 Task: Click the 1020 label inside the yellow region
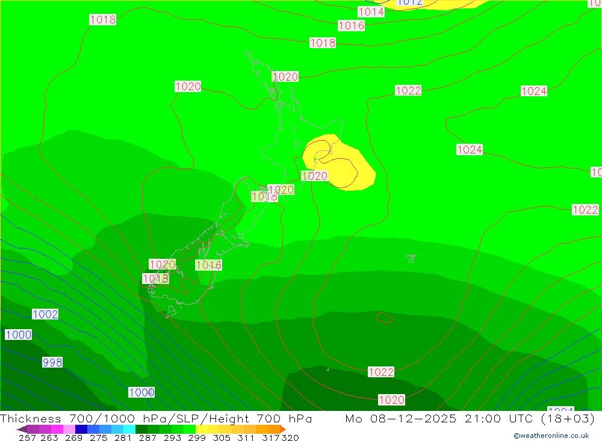[314, 176]
